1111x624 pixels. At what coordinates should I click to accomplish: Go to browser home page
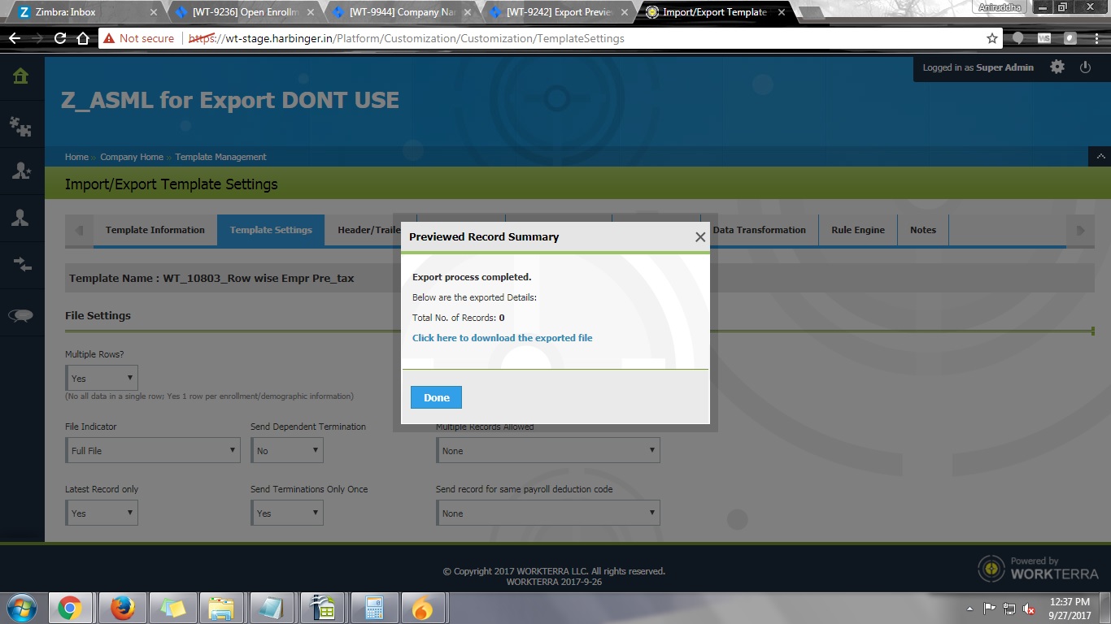click(x=83, y=38)
